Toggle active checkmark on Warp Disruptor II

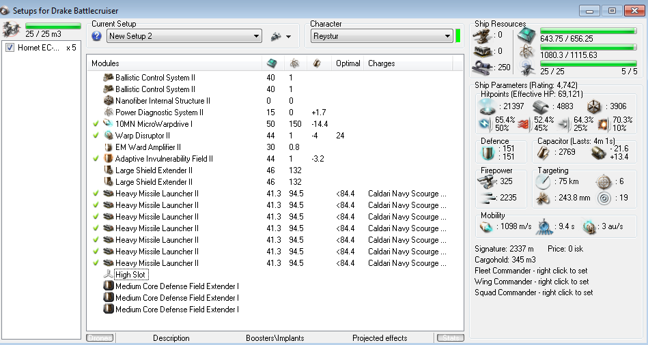[x=96, y=136]
